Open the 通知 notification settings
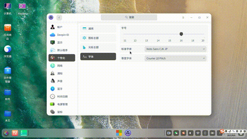 coord(62,73)
